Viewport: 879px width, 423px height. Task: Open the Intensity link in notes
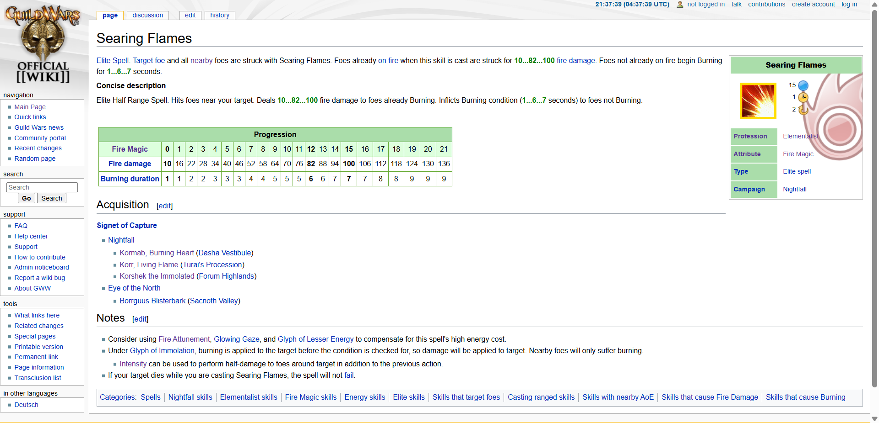coord(133,364)
